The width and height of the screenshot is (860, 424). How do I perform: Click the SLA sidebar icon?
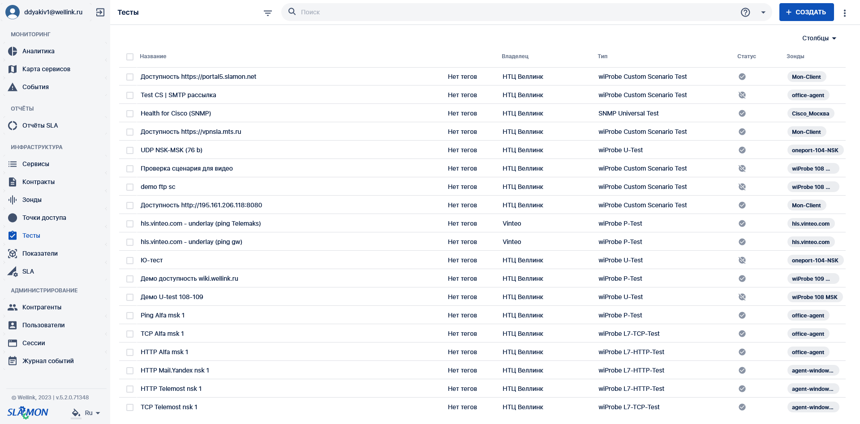pyautogui.click(x=13, y=271)
